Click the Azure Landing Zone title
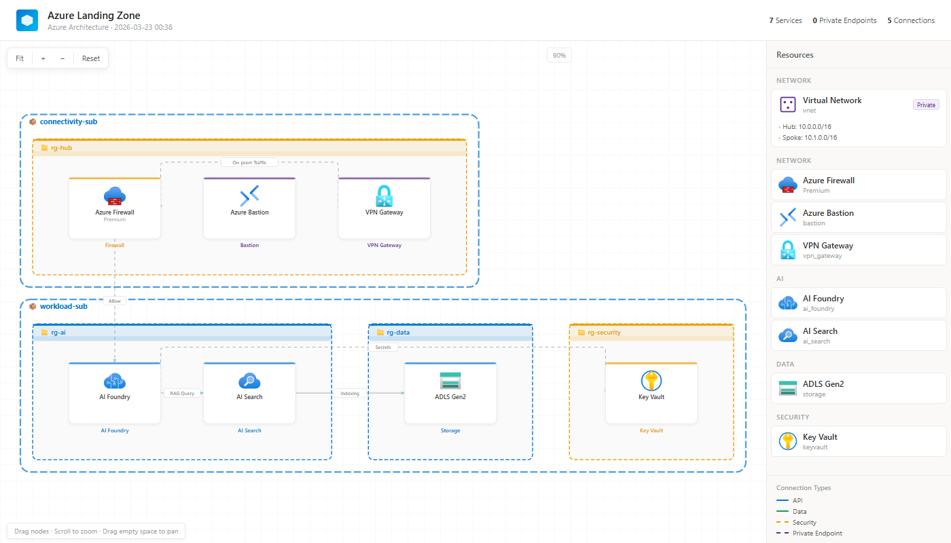 pyautogui.click(x=94, y=15)
